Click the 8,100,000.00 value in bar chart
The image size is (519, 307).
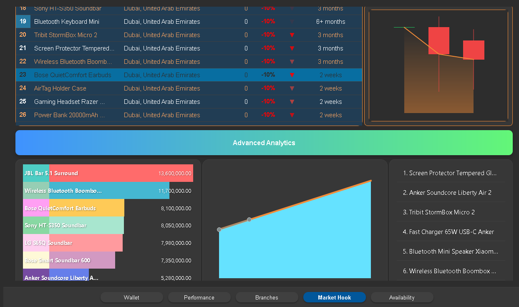[176, 209]
